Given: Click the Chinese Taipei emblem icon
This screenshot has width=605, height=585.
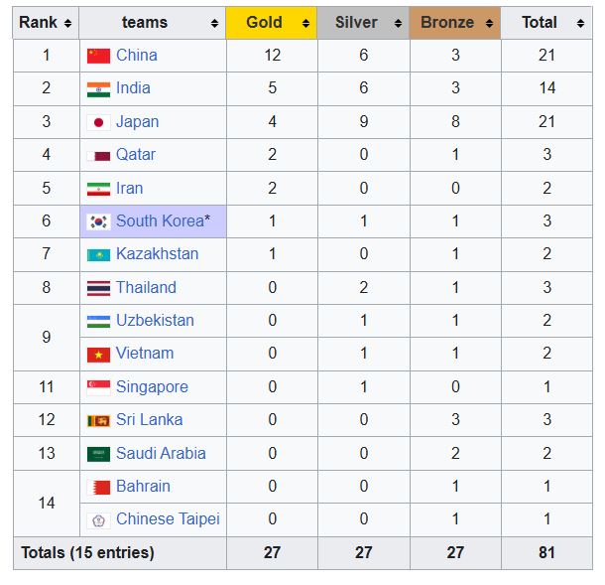Looking at the screenshot, I should click(98, 520).
